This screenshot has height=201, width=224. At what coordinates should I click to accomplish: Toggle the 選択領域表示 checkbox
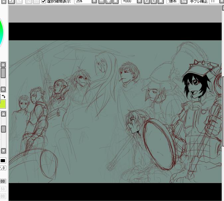pos(44,1)
